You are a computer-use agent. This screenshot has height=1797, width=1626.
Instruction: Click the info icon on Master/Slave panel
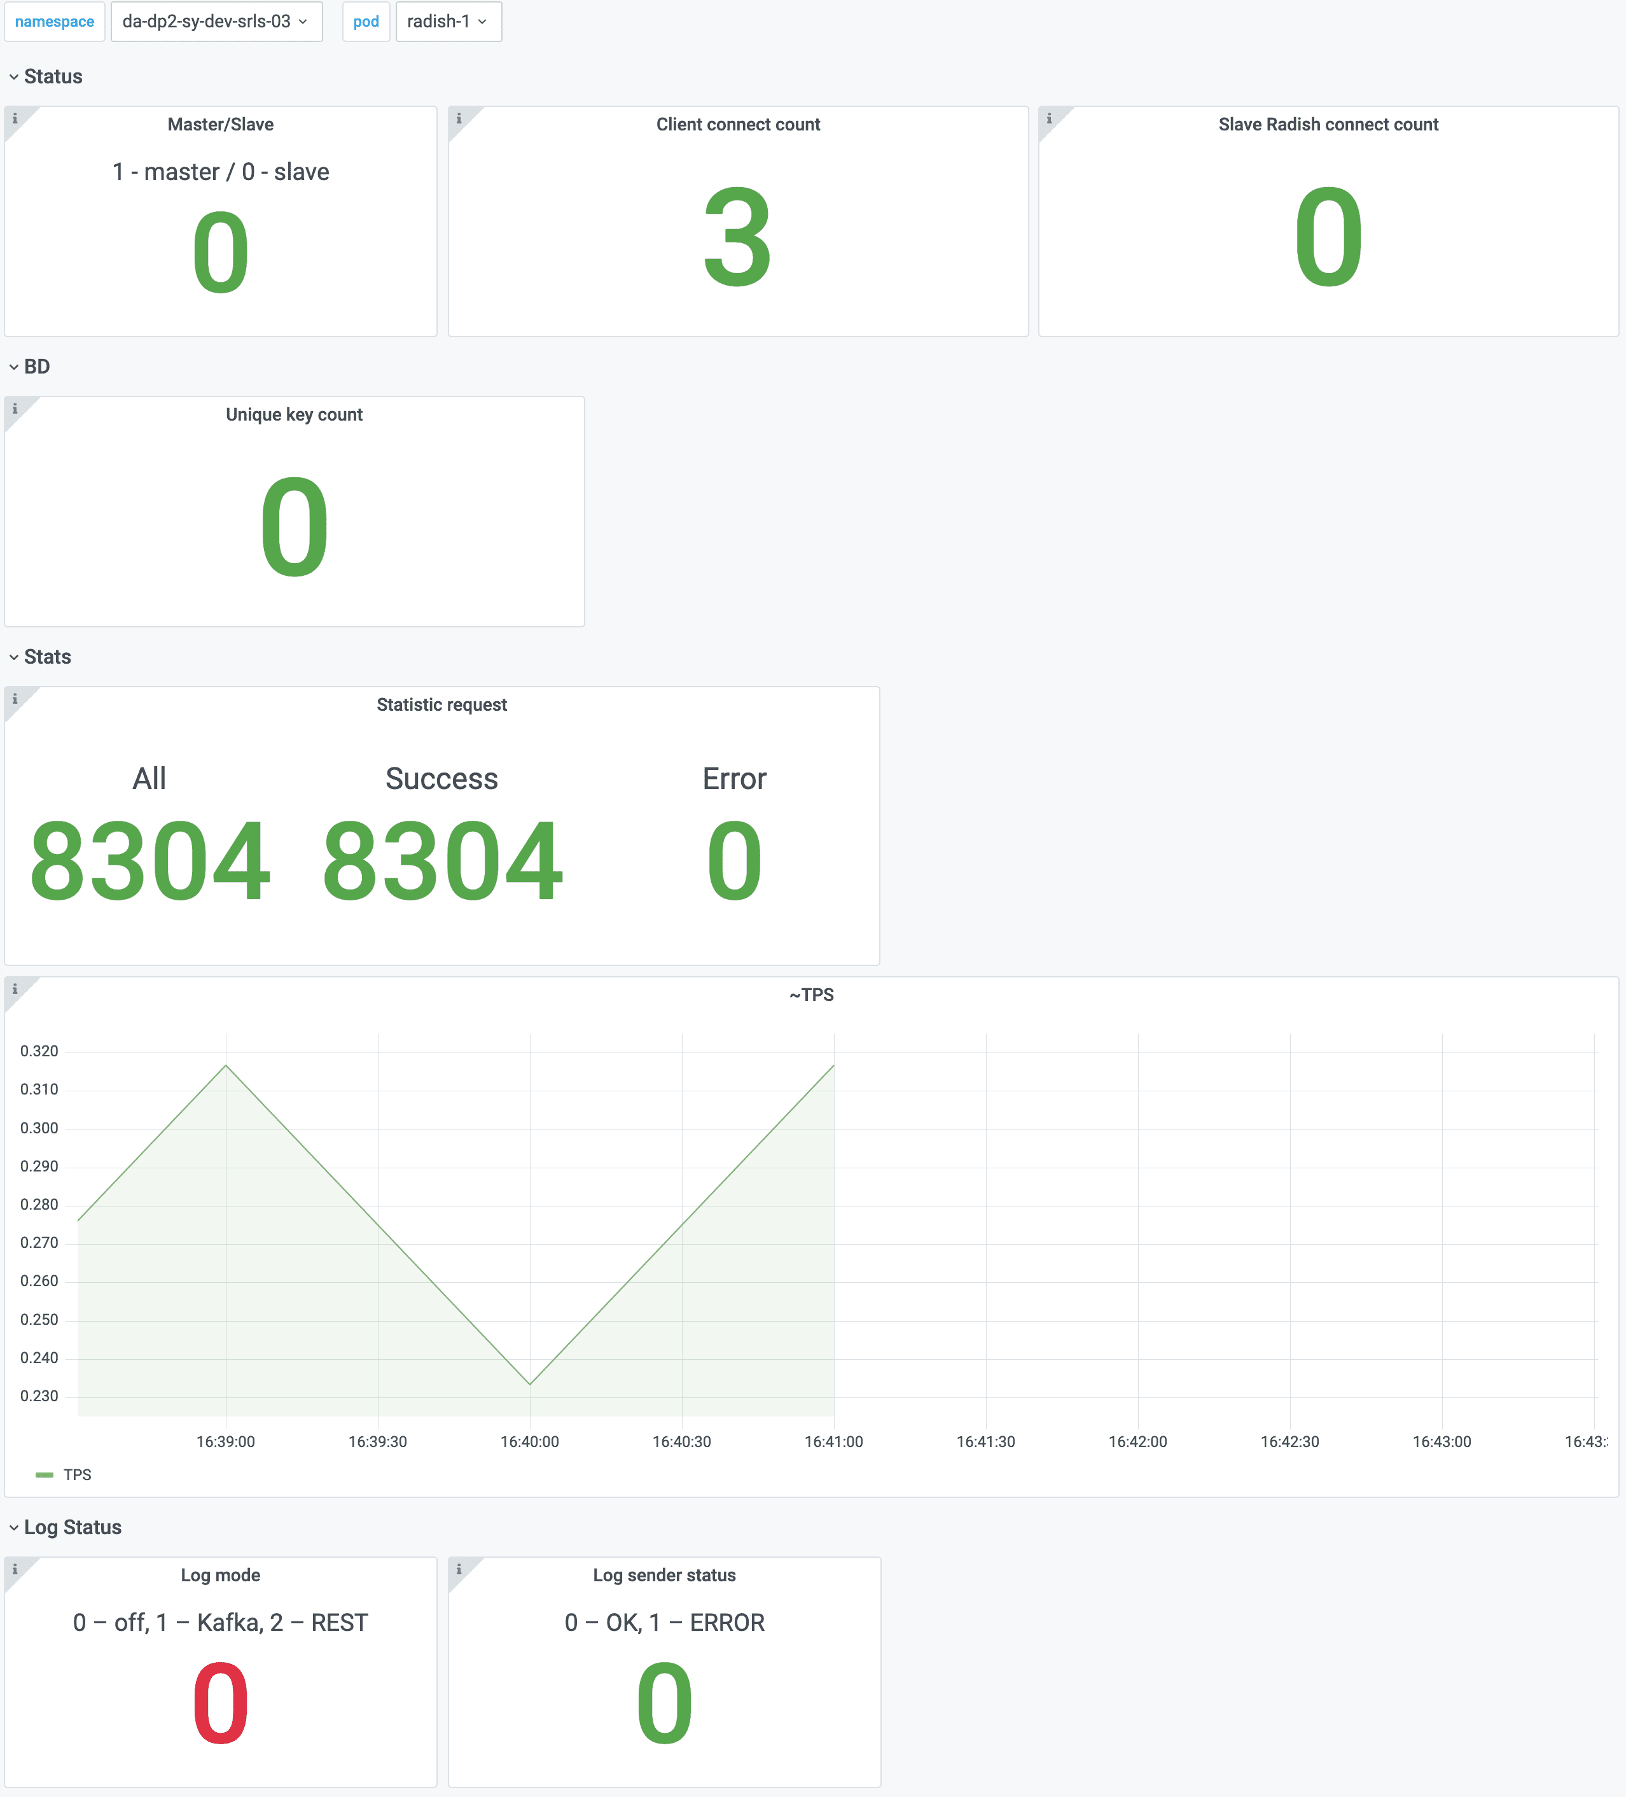pyautogui.click(x=15, y=118)
